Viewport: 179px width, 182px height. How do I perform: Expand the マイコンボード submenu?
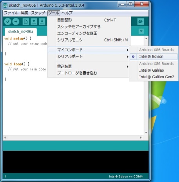(89, 50)
